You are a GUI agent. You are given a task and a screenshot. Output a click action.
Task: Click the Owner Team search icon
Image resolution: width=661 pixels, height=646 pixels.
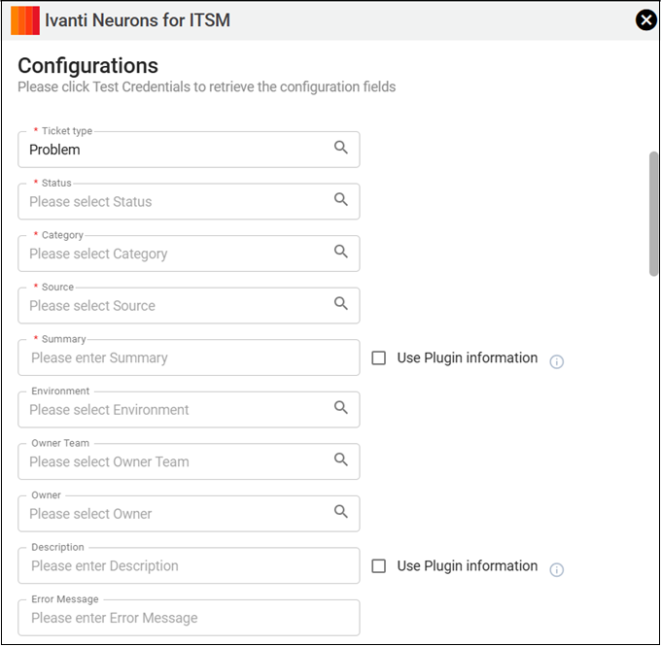[340, 459]
